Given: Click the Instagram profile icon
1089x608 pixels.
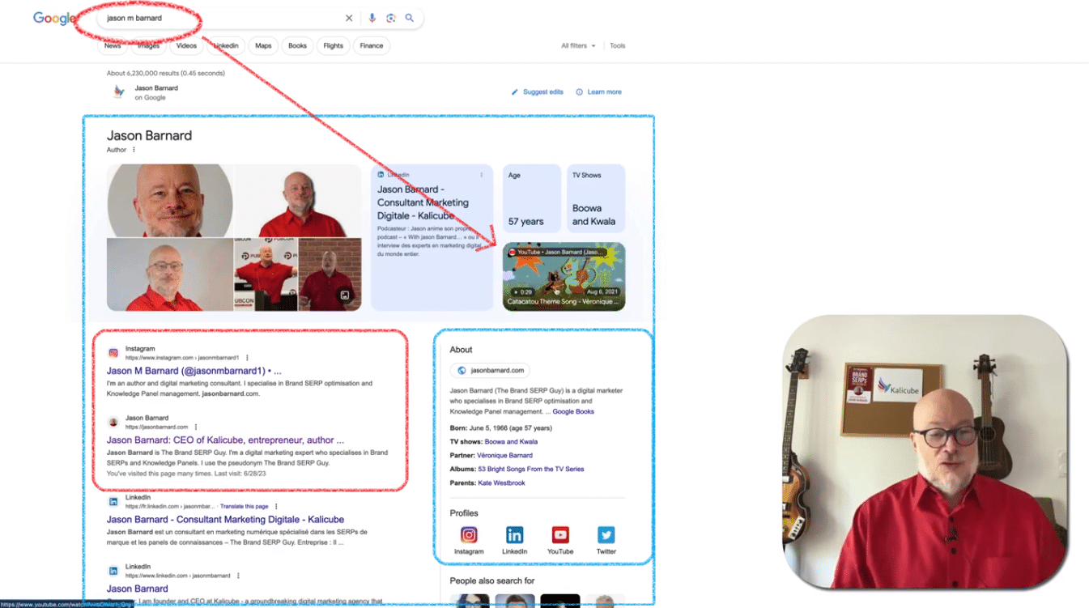Looking at the screenshot, I should coord(469,535).
